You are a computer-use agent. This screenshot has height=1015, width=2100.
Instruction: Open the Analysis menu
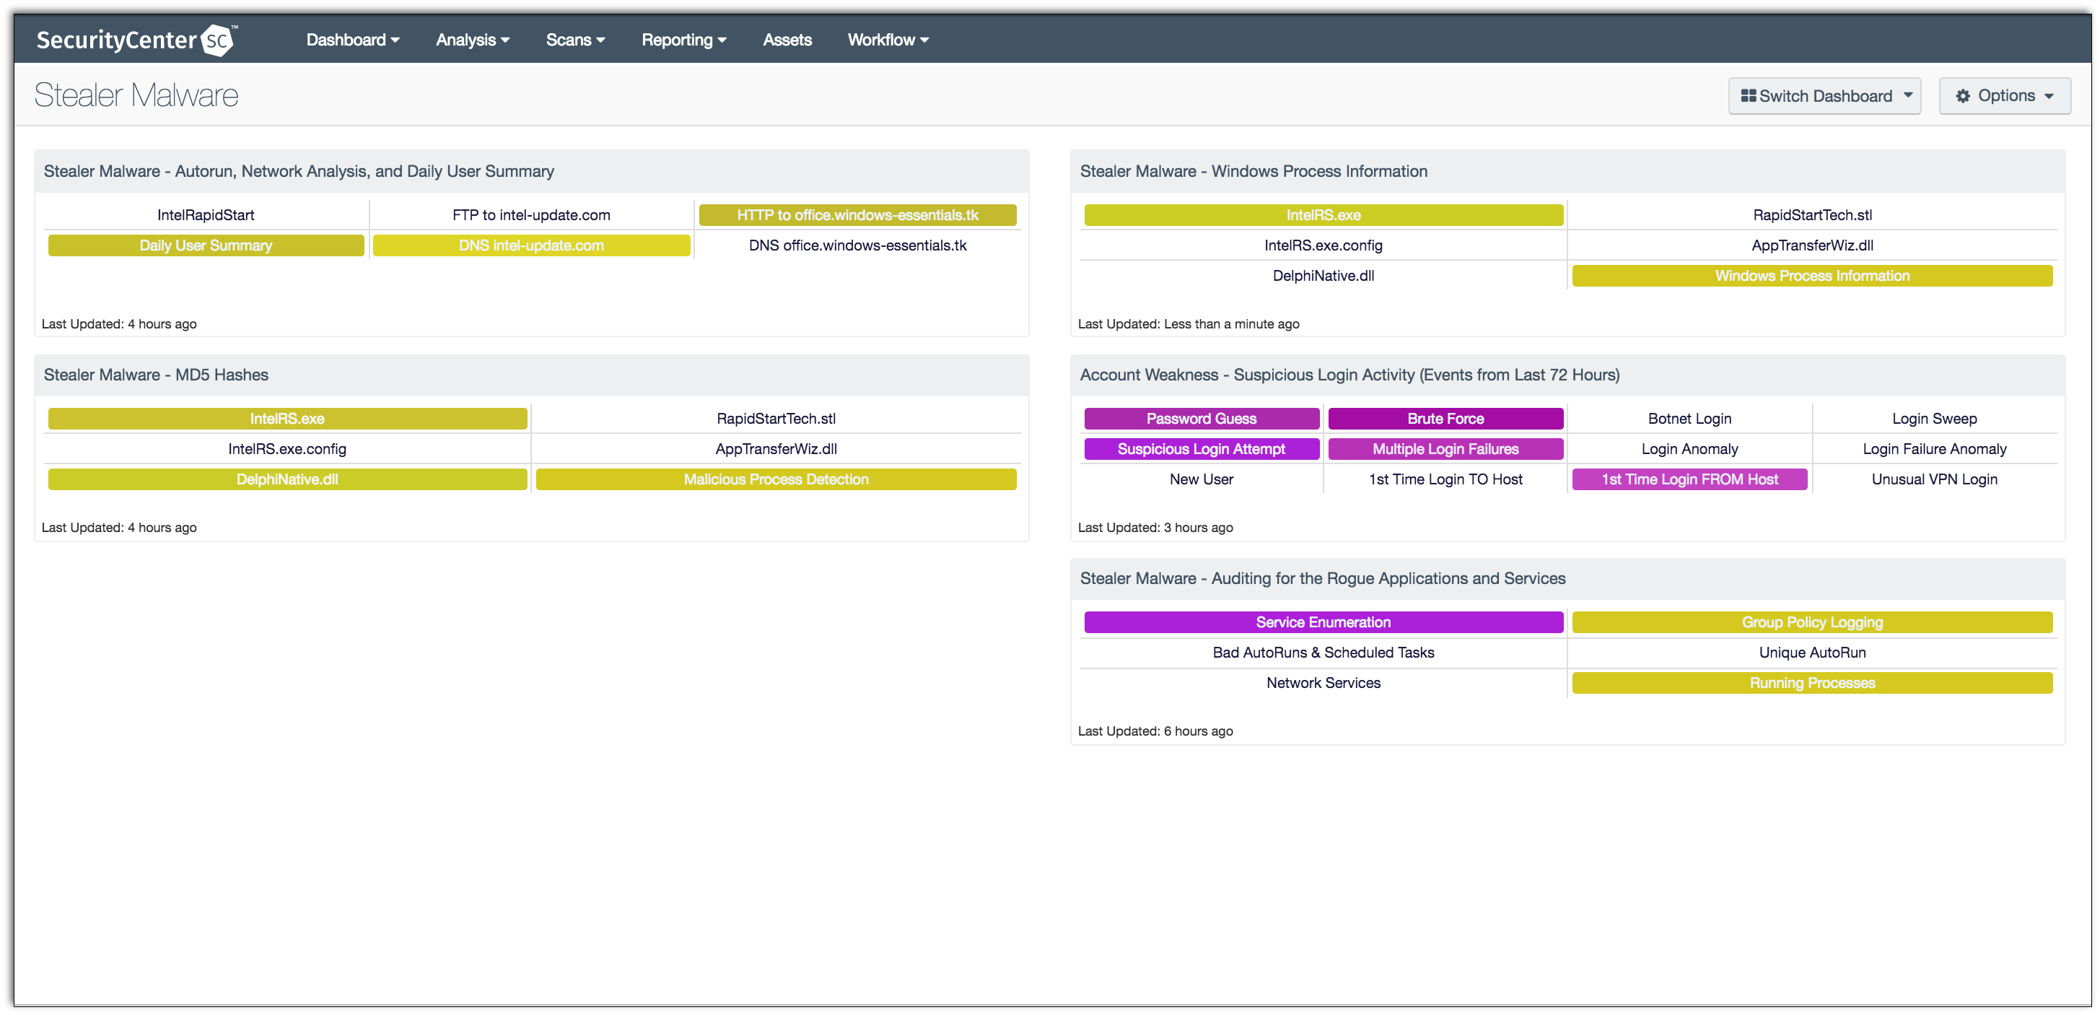click(472, 40)
